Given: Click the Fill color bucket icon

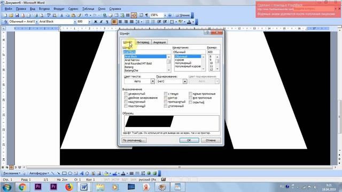Looking at the screenshot, I should (106, 173).
